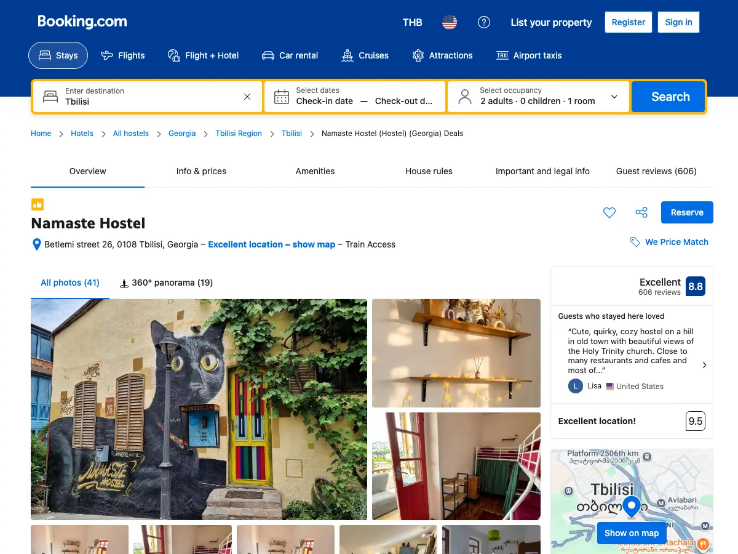Click the Register button
738x554 pixels.
629,22
